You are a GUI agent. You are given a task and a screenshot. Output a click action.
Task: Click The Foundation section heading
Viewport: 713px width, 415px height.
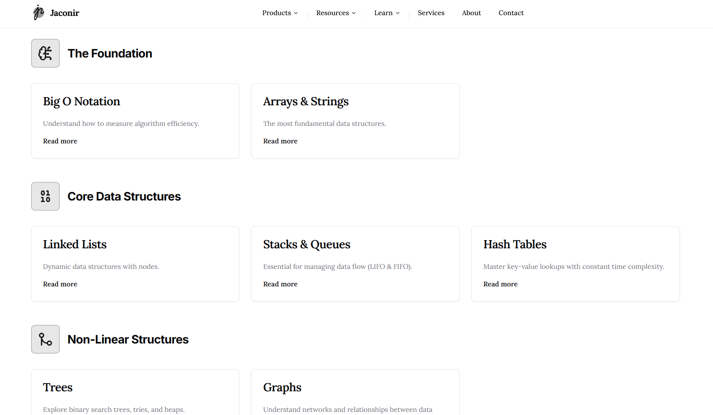[x=110, y=53]
